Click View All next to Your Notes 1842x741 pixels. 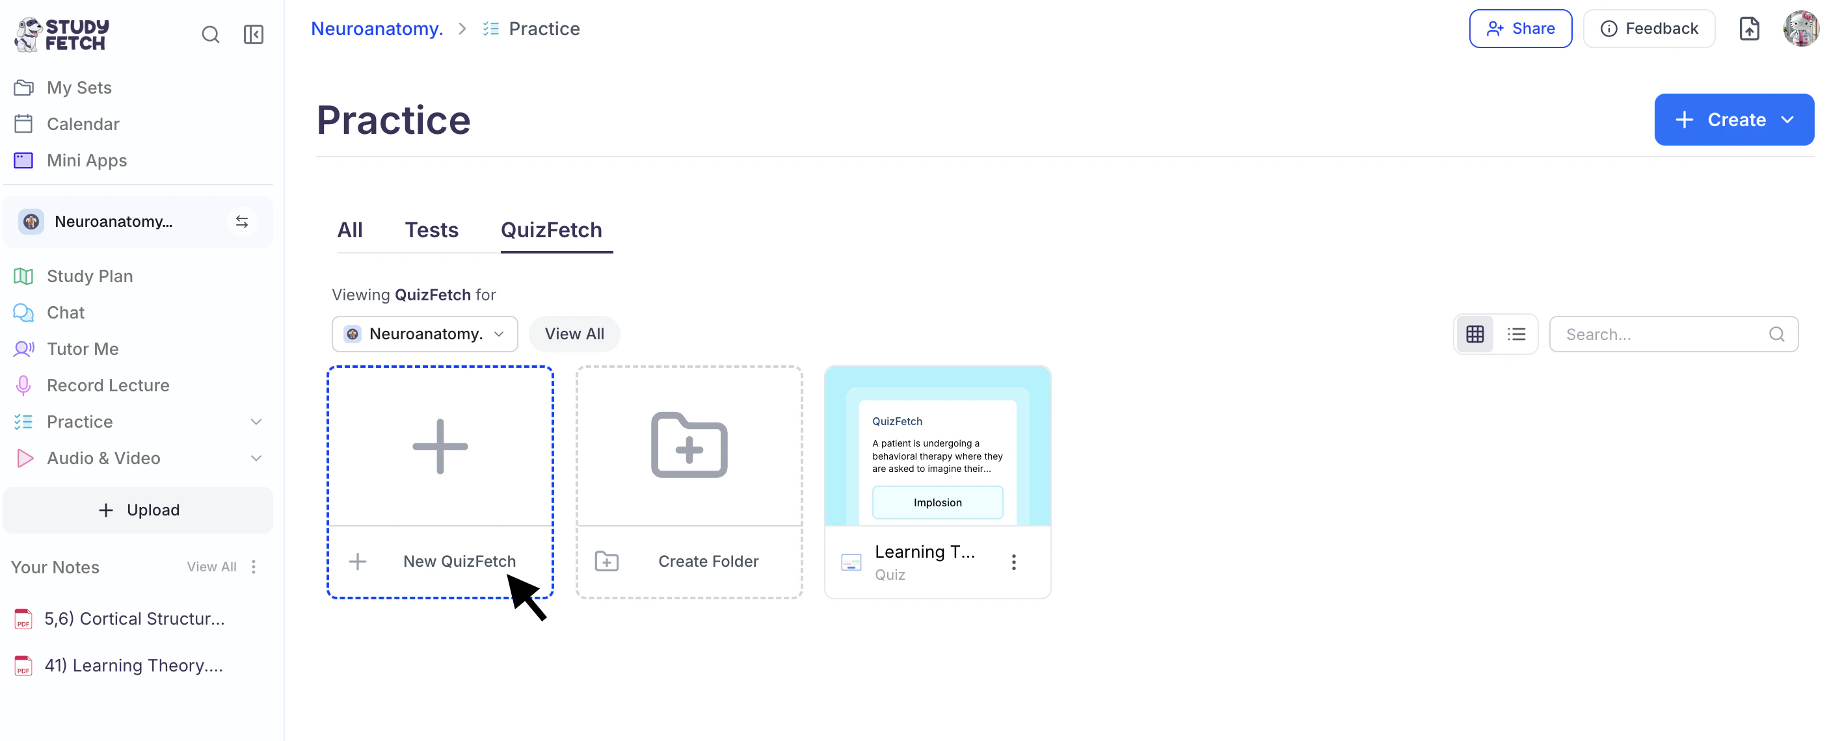pyautogui.click(x=211, y=567)
